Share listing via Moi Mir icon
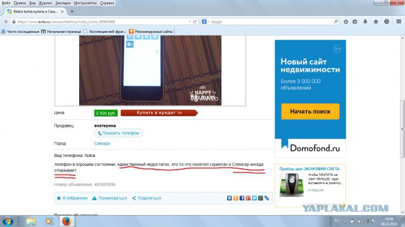Viewport: 405px width, 227px height. [x=260, y=198]
